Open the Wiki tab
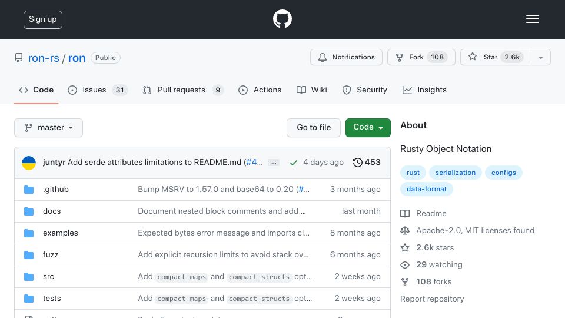 [x=312, y=90]
